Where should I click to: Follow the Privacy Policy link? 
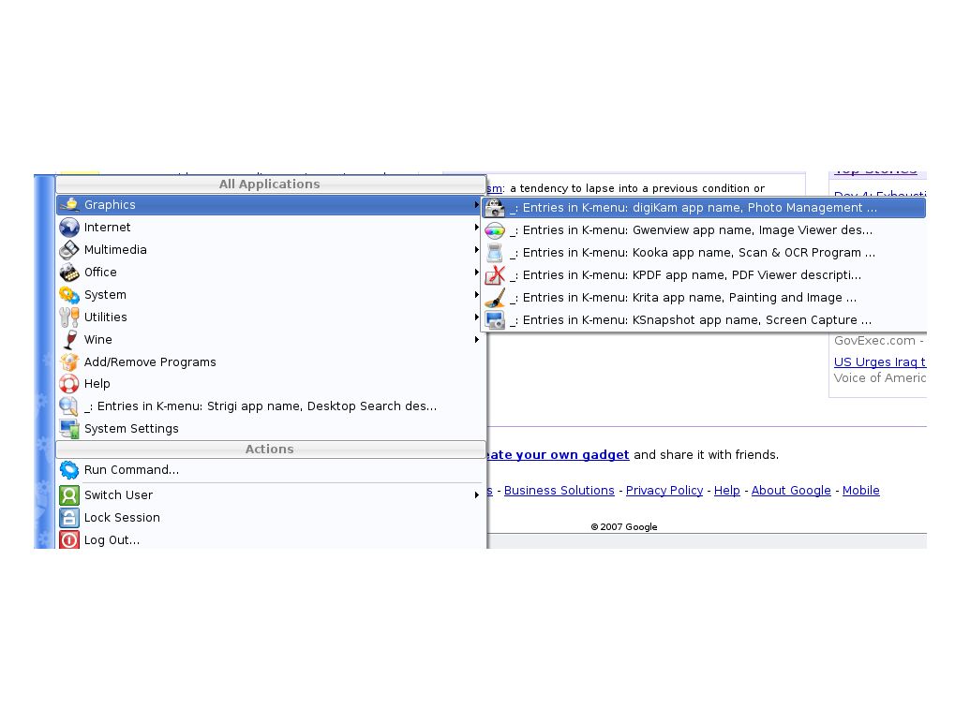664,491
